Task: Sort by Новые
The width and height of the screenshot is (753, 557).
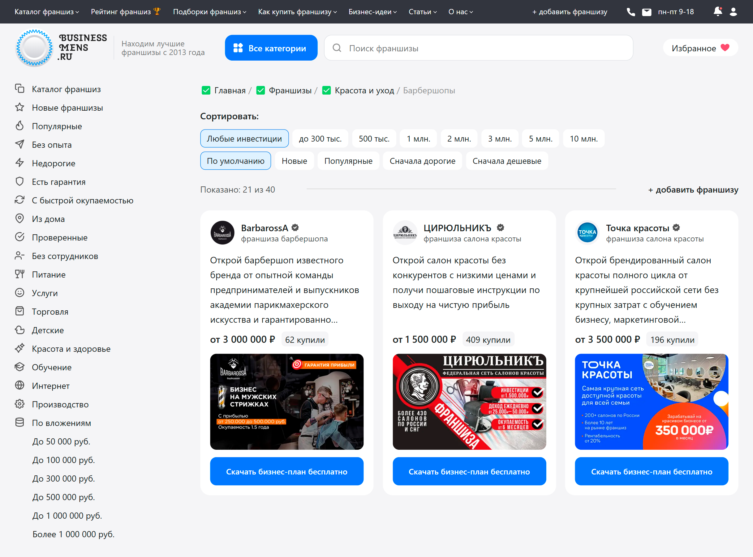Action: click(294, 161)
